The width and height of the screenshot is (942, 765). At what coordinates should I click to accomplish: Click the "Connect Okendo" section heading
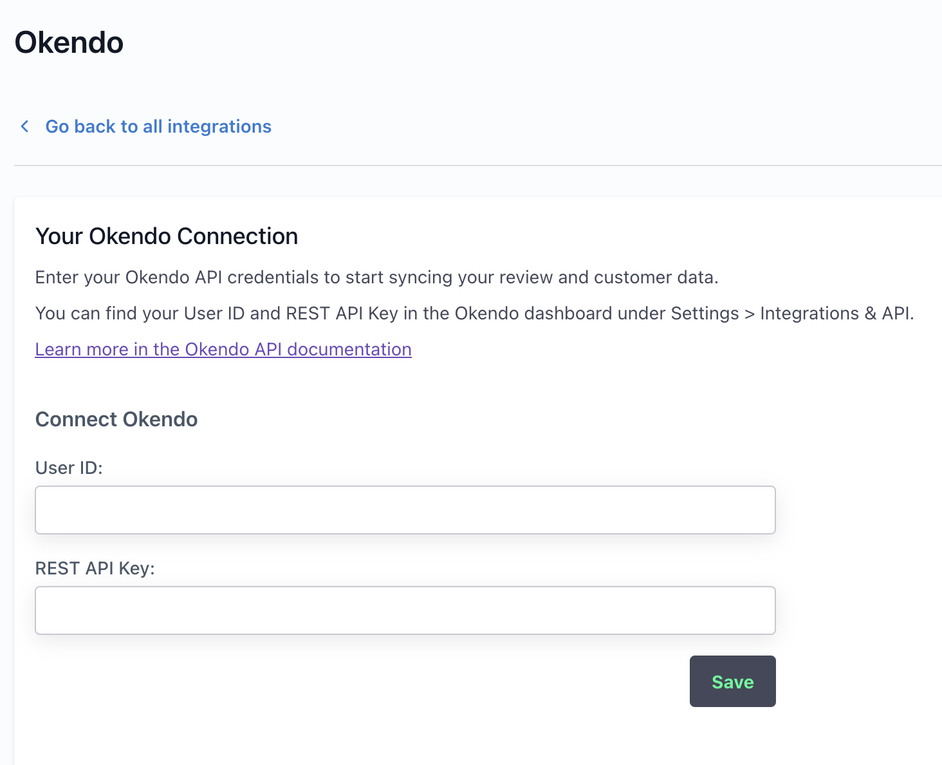(116, 419)
